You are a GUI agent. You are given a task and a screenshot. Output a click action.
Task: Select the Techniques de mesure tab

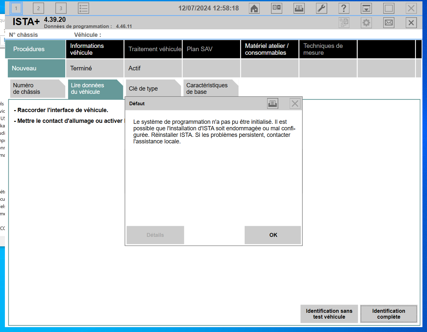pos(328,49)
